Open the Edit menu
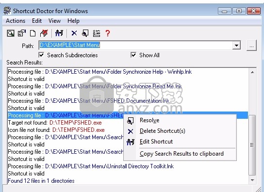This screenshot has height=192, width=264. 37,21
